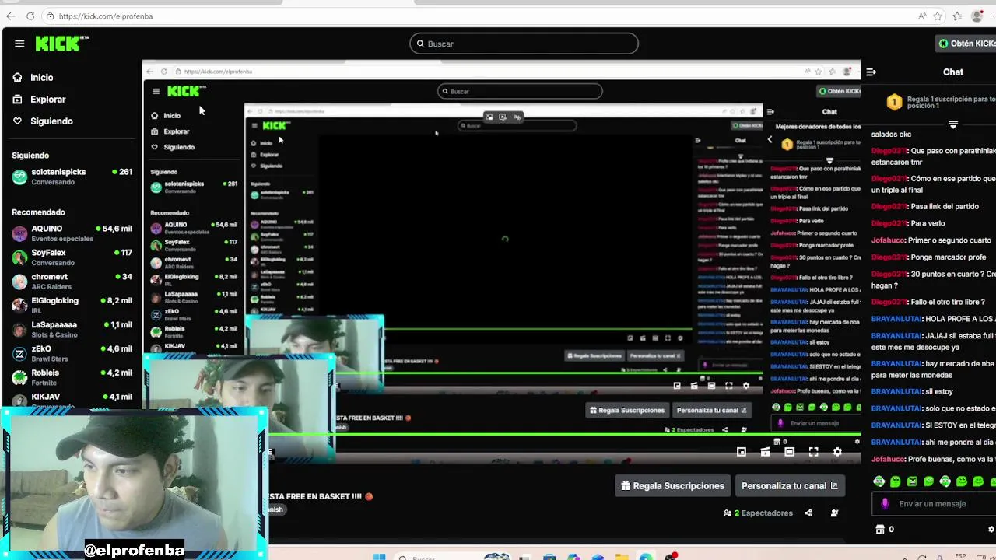Click the KICK logo at the top left of the page
This screenshot has height=560, width=996.
[61, 44]
